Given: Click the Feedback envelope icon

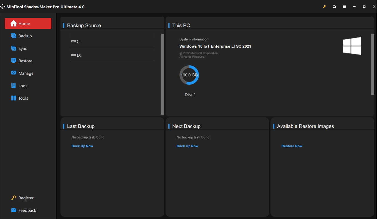Looking at the screenshot, I should (x=14, y=210).
